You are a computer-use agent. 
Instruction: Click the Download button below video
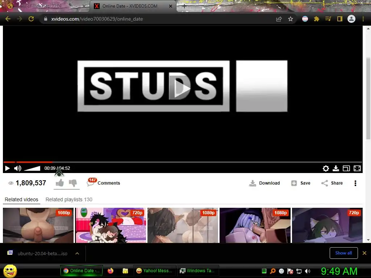(264, 183)
